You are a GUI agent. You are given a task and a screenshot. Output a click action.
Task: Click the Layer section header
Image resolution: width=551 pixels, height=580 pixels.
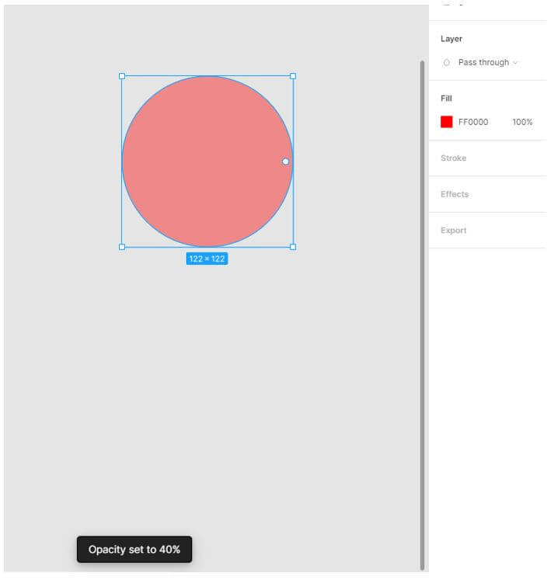(451, 39)
